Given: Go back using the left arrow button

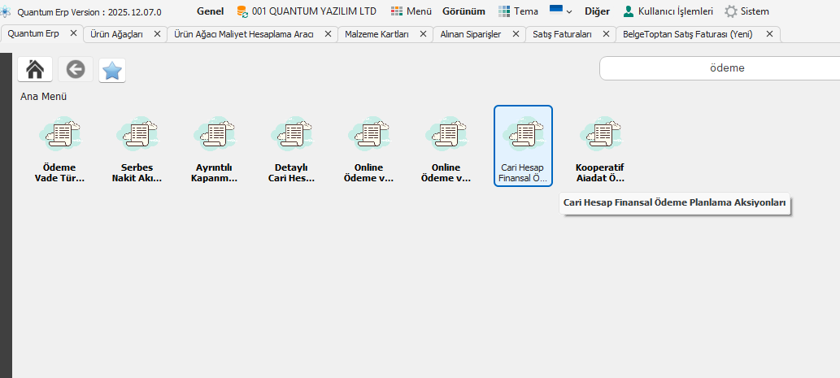Looking at the screenshot, I should click(x=75, y=70).
